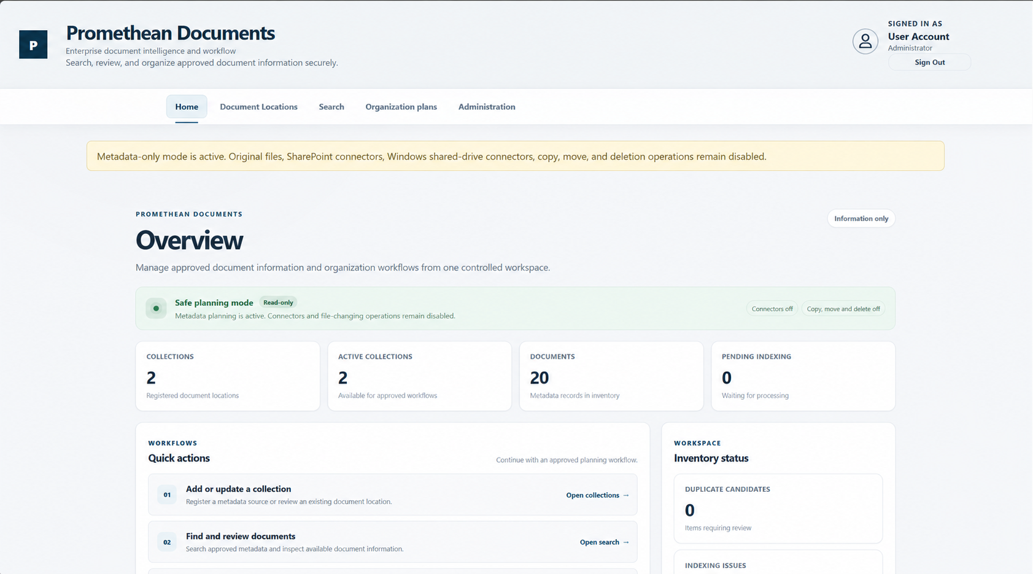The height and width of the screenshot is (574, 1033).
Task: Click the Overview heading
Action: click(x=189, y=240)
